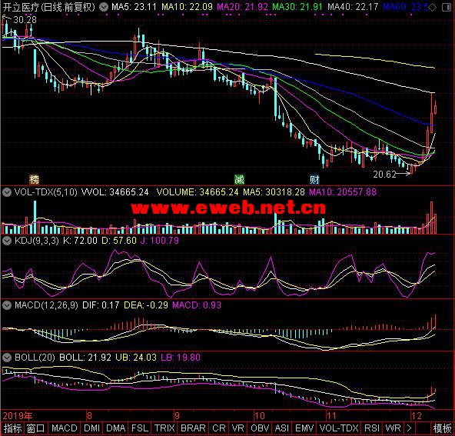The image size is (455, 436).
Task: Open the 模板 template button
Action: coord(442,428)
